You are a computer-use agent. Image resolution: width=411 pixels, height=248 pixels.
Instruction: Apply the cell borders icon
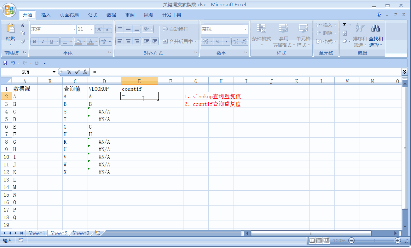(x=65, y=42)
